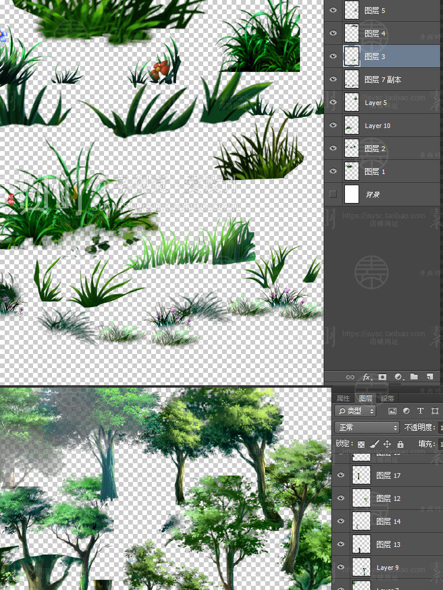This screenshot has height=590, width=443.
Task: Filter layers by shape icon
Action: [x=435, y=411]
